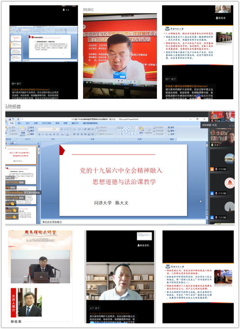Switch to the Insert (插入) ribbon tab
This screenshot has height=329, width=240.
pyautogui.click(x=20, y=123)
